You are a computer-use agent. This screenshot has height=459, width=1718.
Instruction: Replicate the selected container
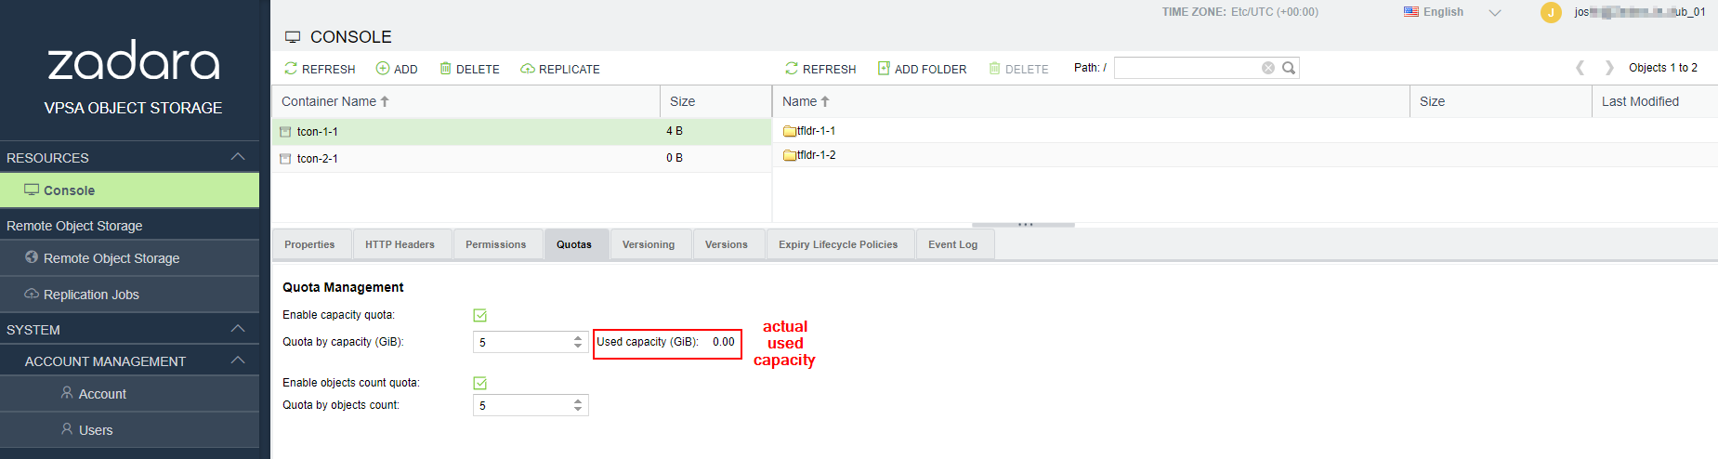[x=560, y=69]
